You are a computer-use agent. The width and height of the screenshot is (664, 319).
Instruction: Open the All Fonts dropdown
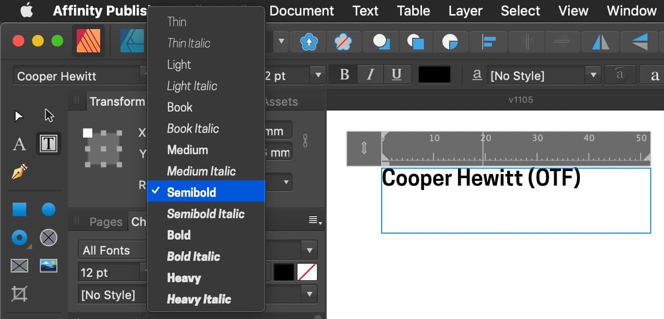coord(310,250)
